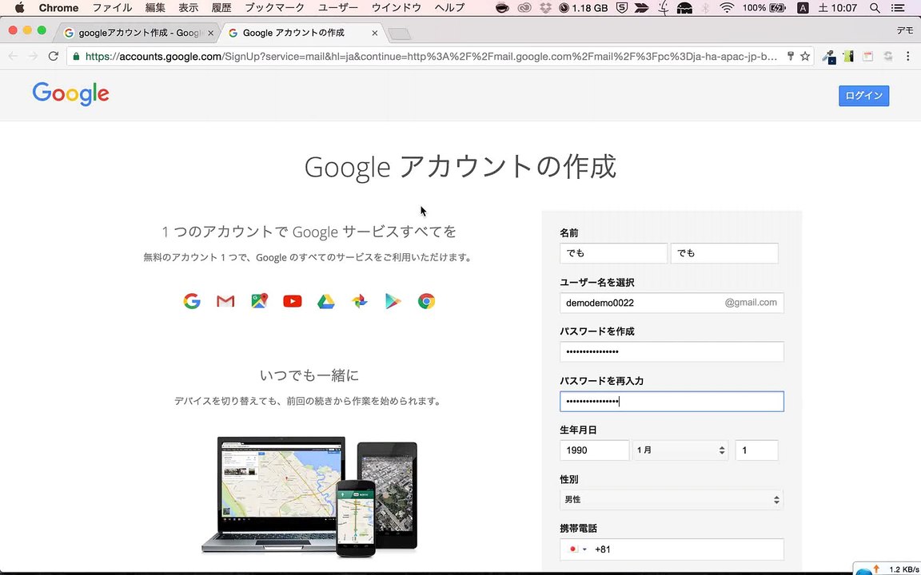This screenshot has height=575, width=921.
Task: Click the デモ profile button
Action: point(904,30)
